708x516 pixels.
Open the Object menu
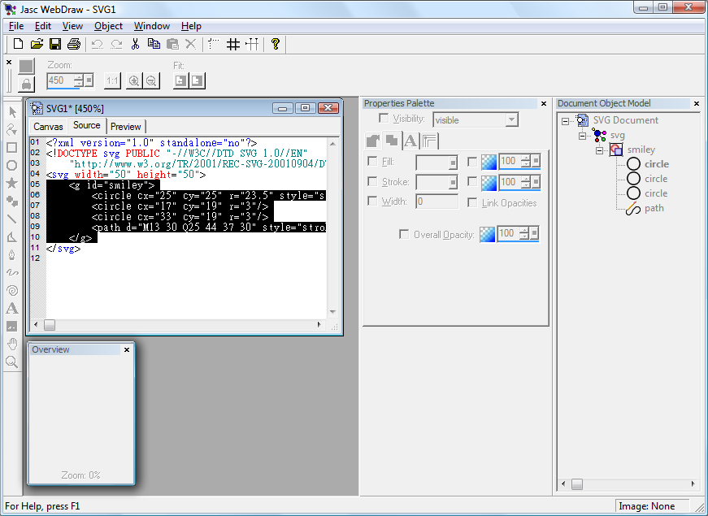point(108,26)
